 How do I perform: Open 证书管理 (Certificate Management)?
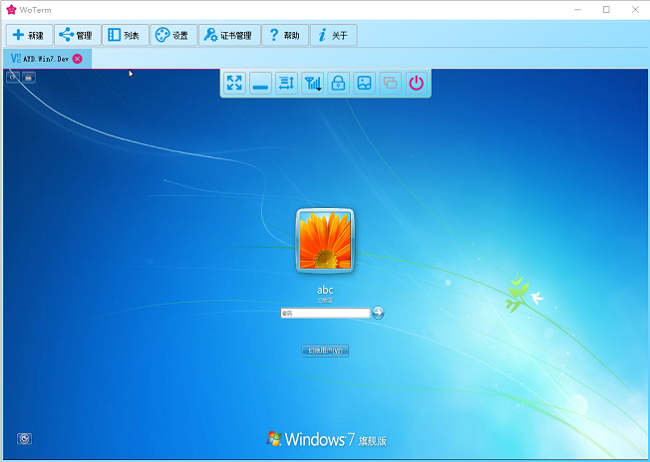228,35
